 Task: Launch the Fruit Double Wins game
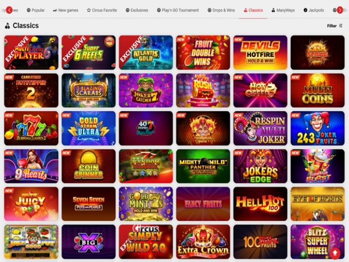[x=203, y=52]
